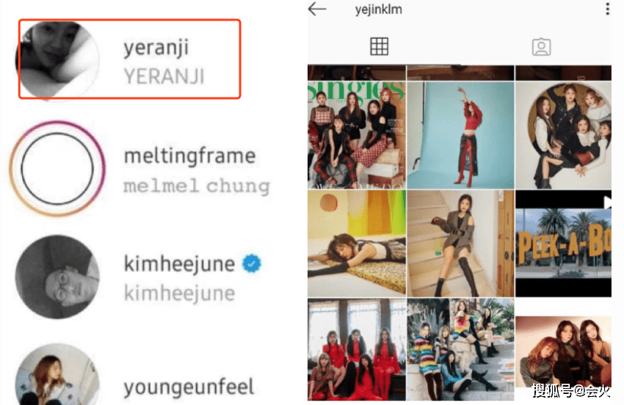
Task: Open the girl sitting on stairs post
Action: (460, 244)
